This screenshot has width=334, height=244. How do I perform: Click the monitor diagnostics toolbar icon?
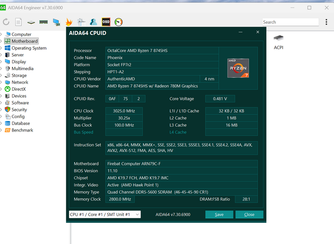[x=56, y=22]
